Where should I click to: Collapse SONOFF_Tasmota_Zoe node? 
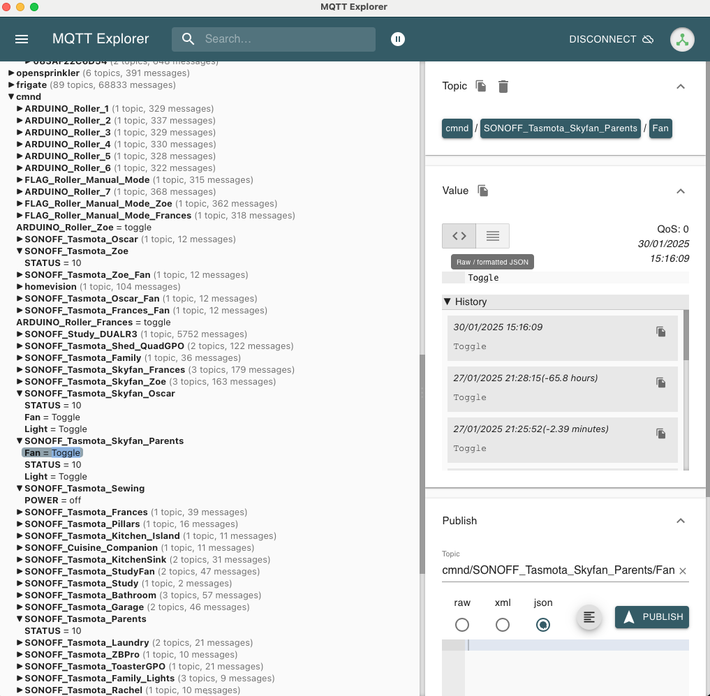[20, 251]
